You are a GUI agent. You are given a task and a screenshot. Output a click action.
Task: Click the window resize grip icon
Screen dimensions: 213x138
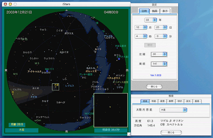click(x=129, y=134)
